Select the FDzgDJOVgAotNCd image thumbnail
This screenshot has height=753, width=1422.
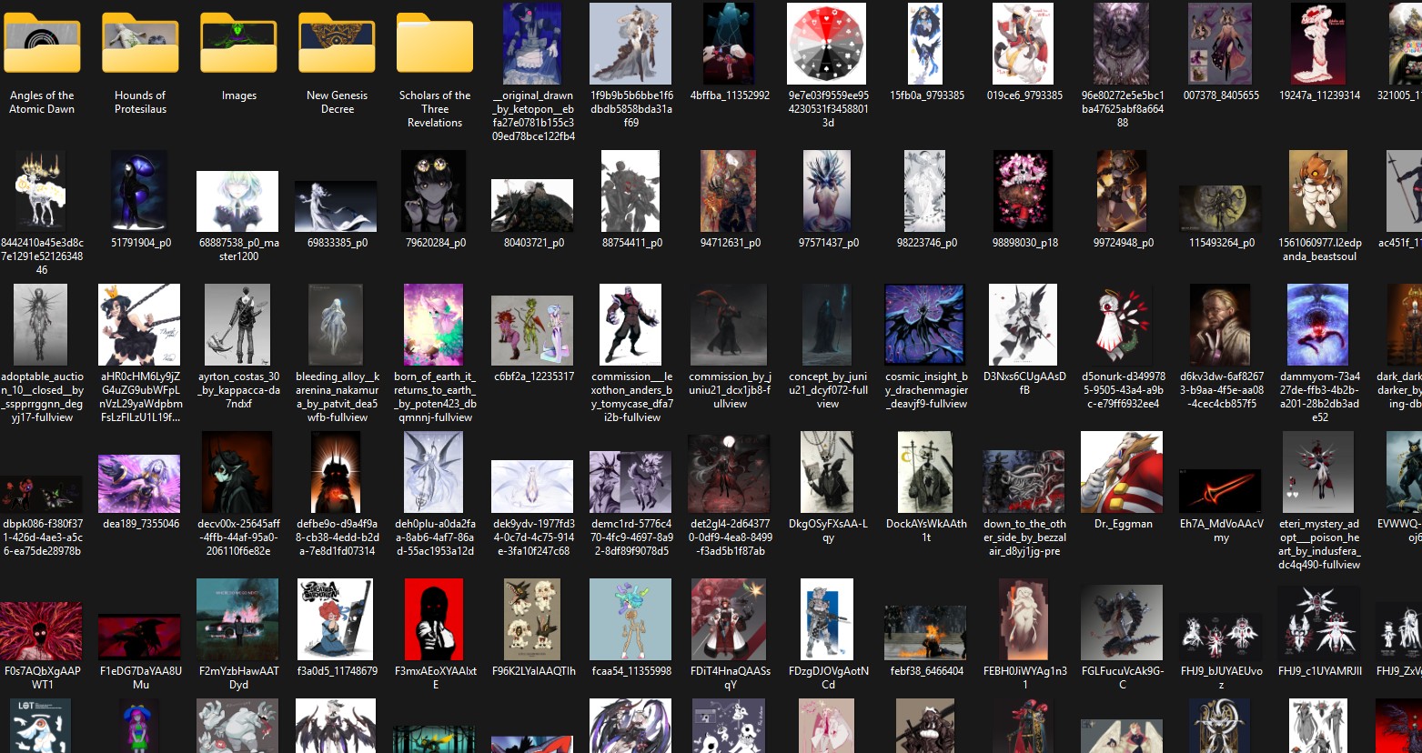click(828, 619)
